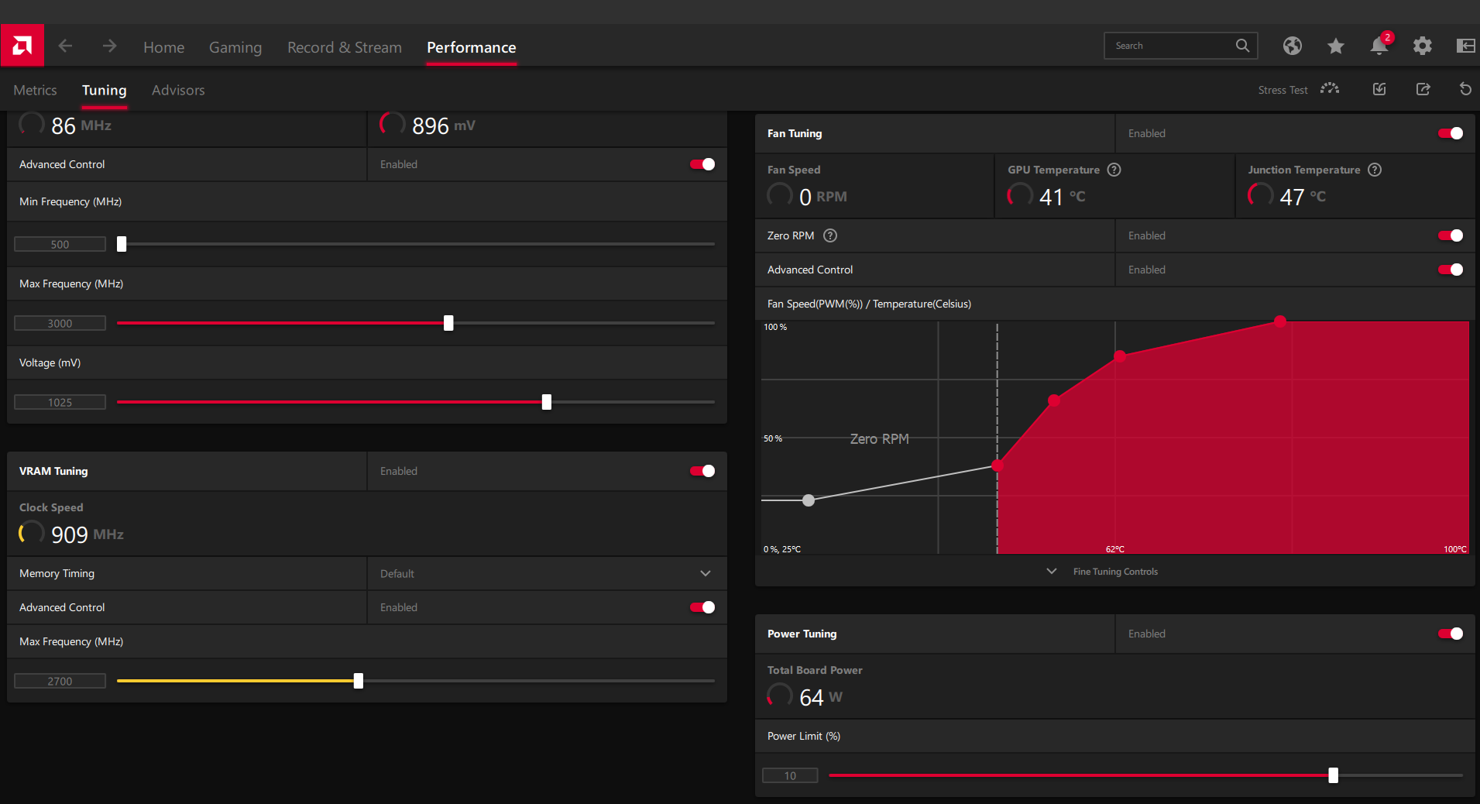The image size is (1480, 804).
Task: Switch to the Advisors subtab
Action: [178, 90]
